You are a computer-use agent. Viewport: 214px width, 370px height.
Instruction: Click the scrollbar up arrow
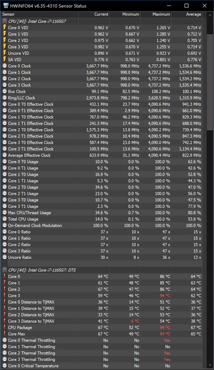(210, 15)
